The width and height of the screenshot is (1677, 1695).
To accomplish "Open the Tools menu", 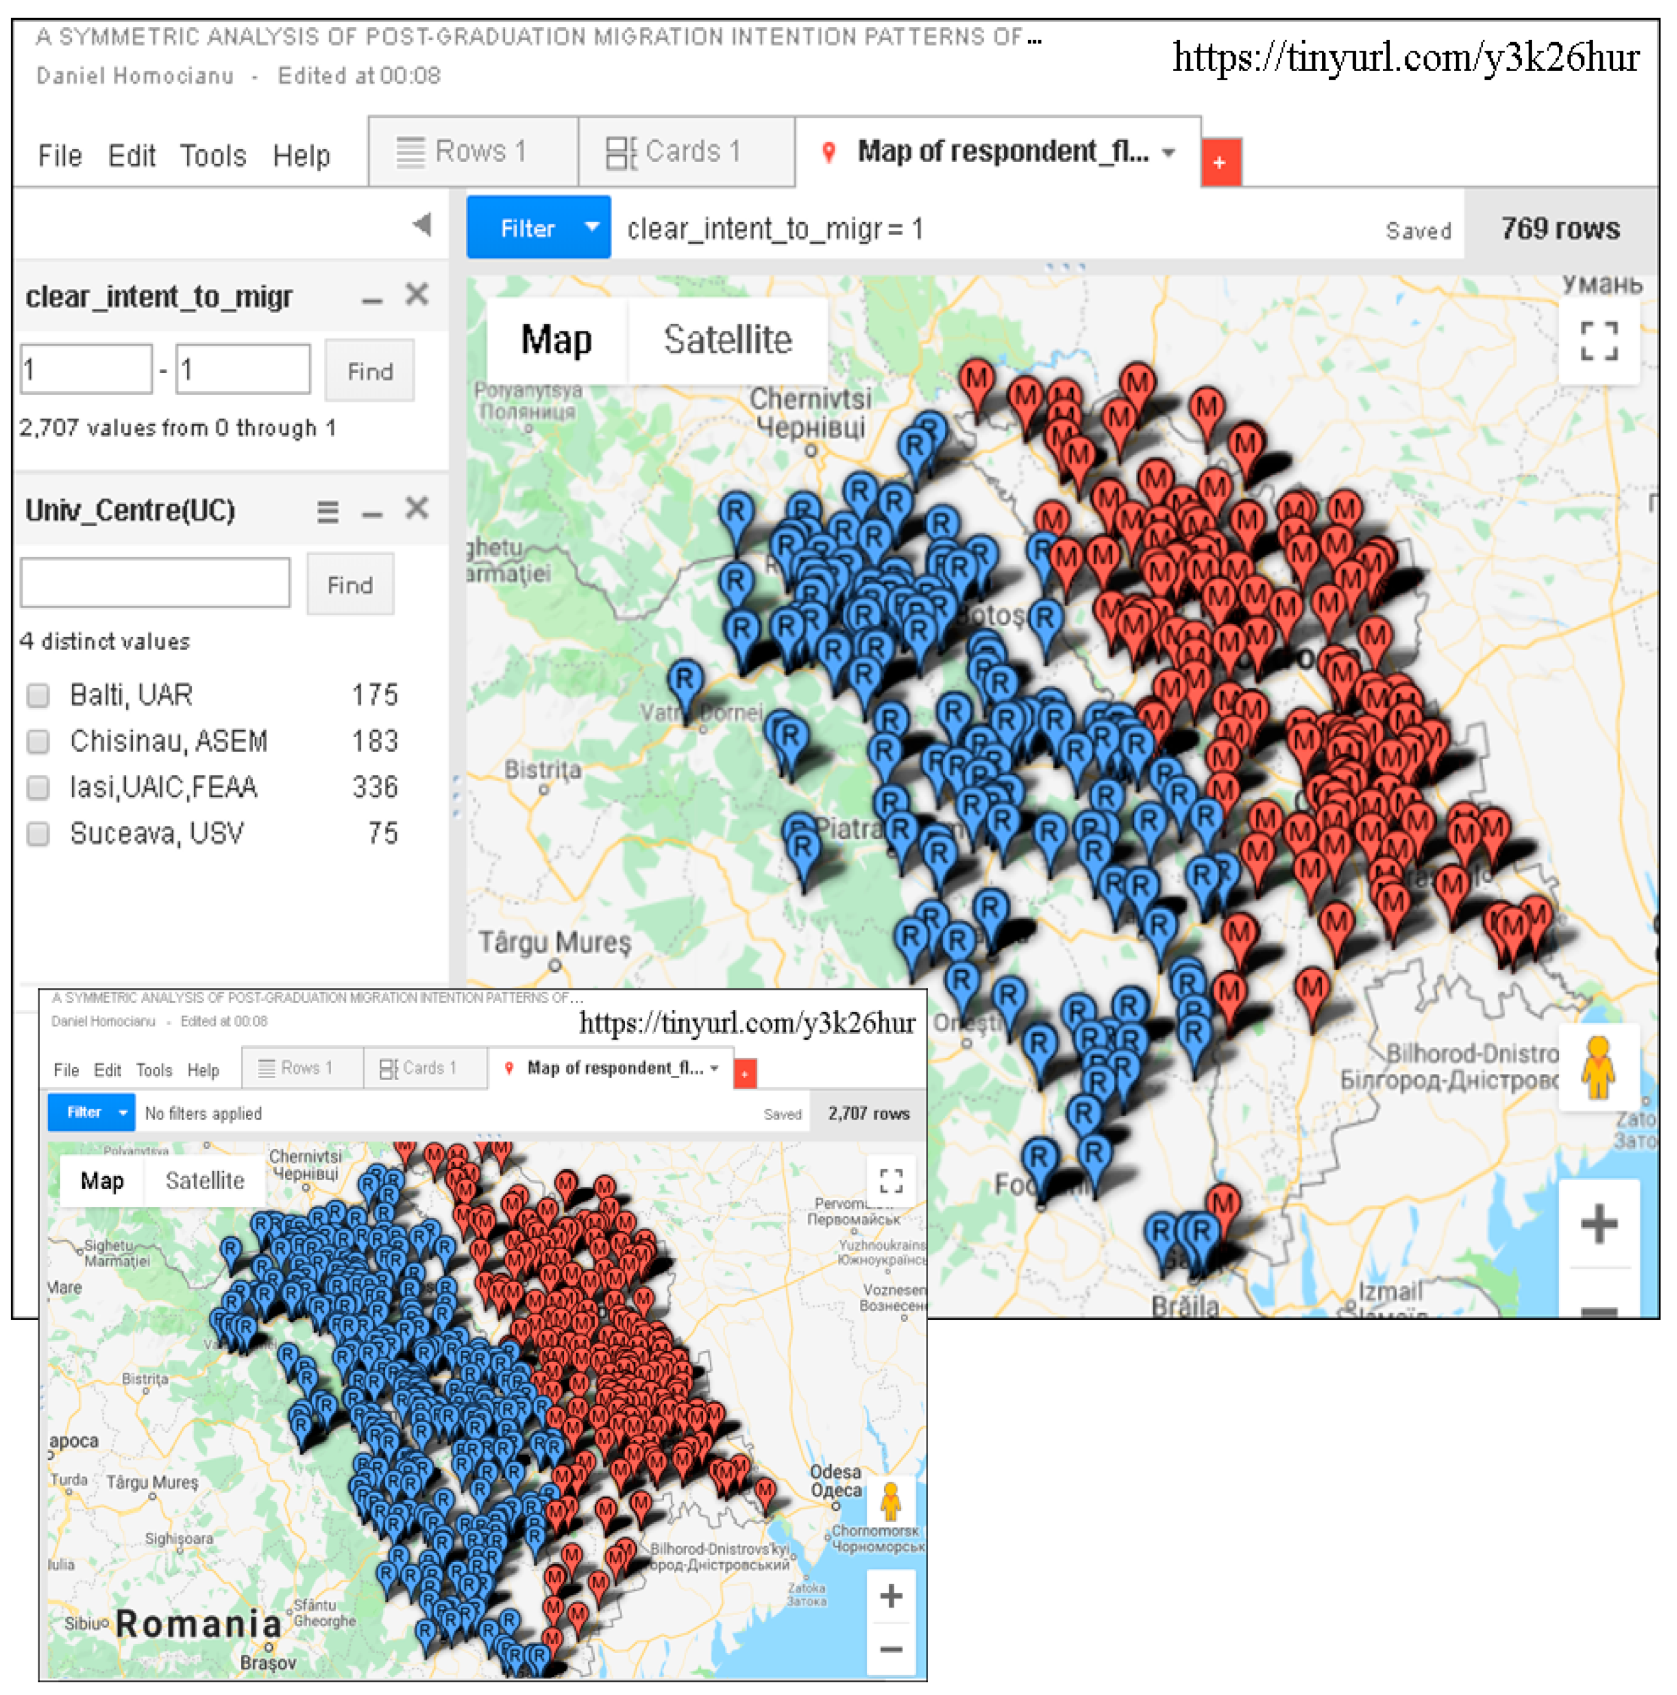I will [x=213, y=156].
